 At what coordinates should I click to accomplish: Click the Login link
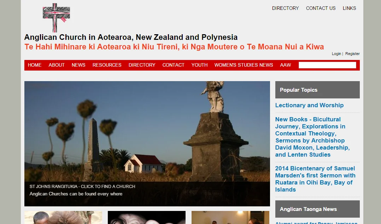[336, 54]
